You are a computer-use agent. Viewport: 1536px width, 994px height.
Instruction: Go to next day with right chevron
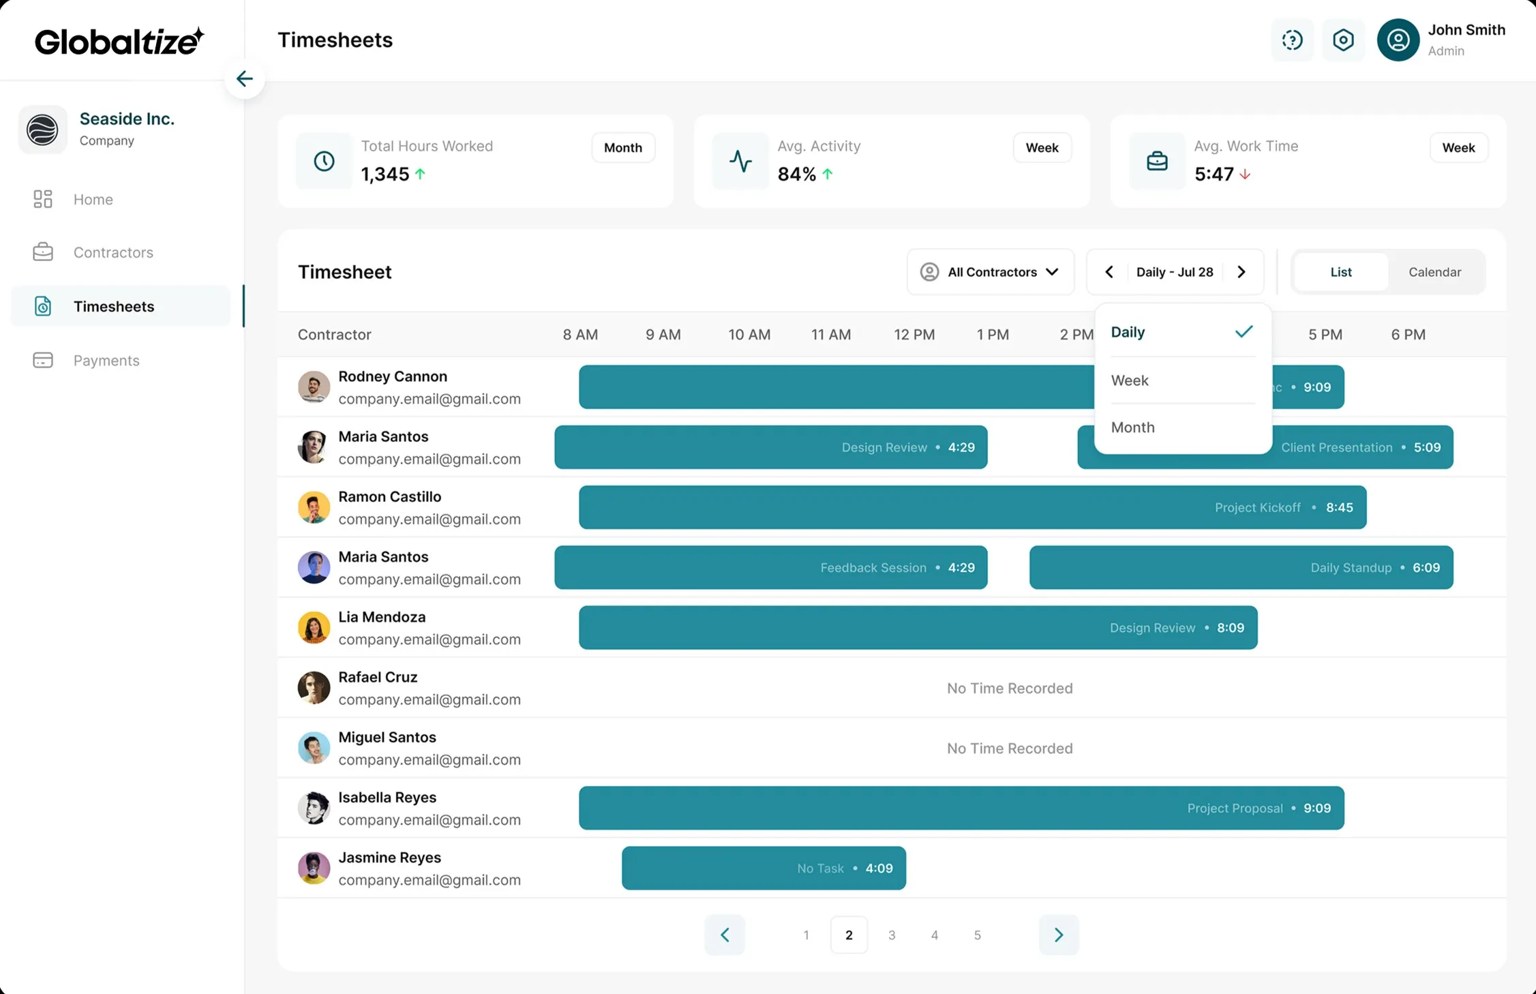[x=1241, y=272]
